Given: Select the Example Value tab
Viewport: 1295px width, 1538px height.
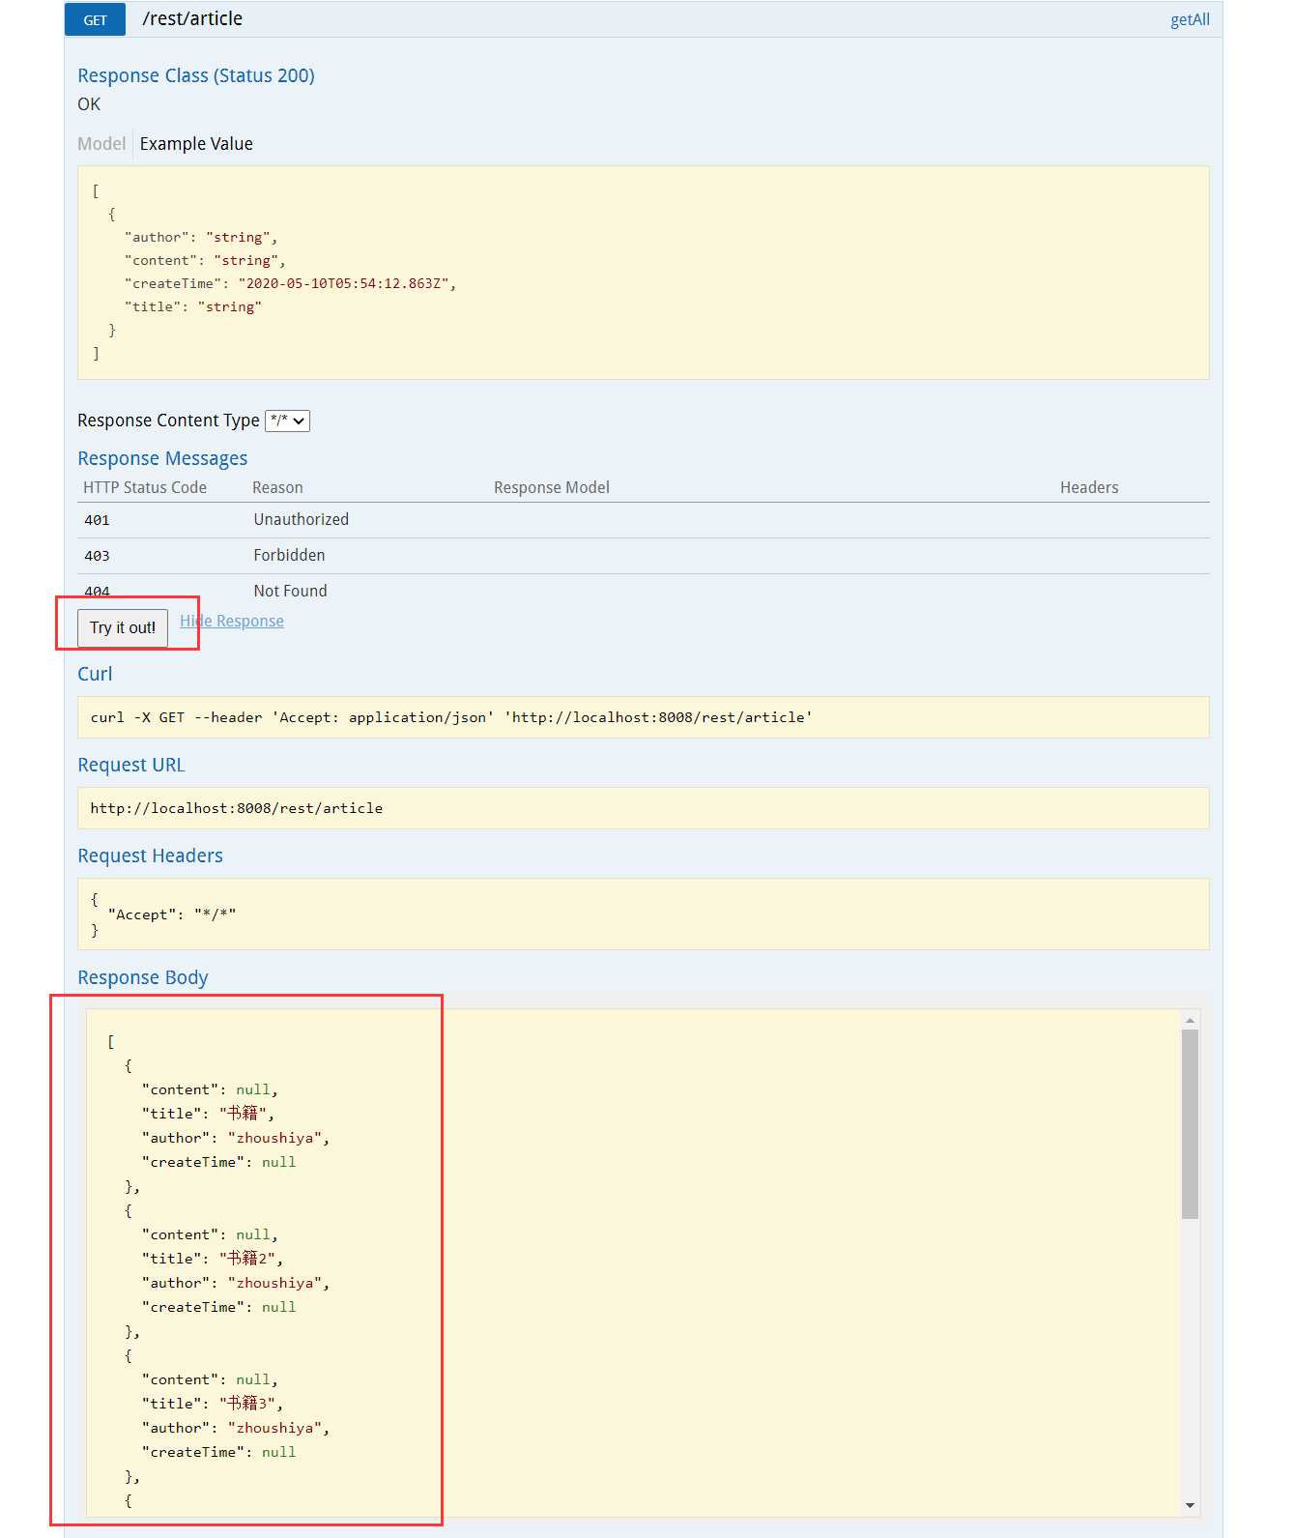Looking at the screenshot, I should 196,144.
